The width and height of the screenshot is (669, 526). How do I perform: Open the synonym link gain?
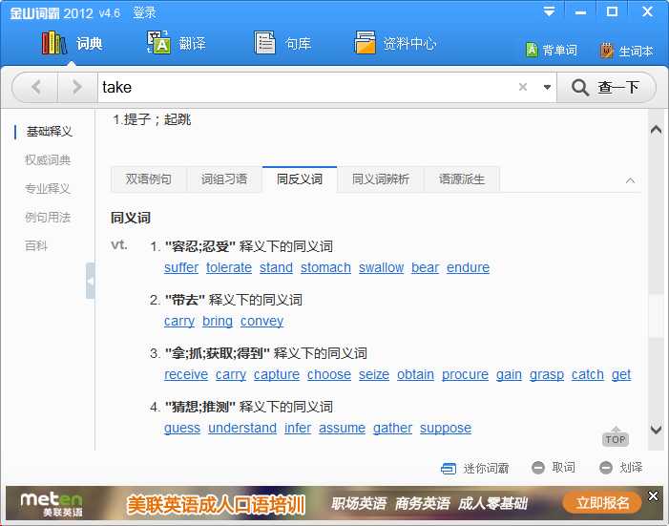coord(509,374)
